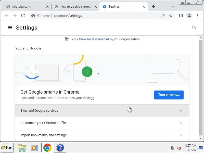Go forward to the next page
Screen dimensions: 204x153
15,16
